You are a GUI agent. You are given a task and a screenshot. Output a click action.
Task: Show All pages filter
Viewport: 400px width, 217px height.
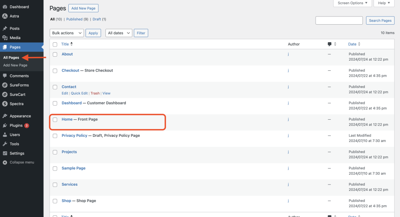point(52,19)
